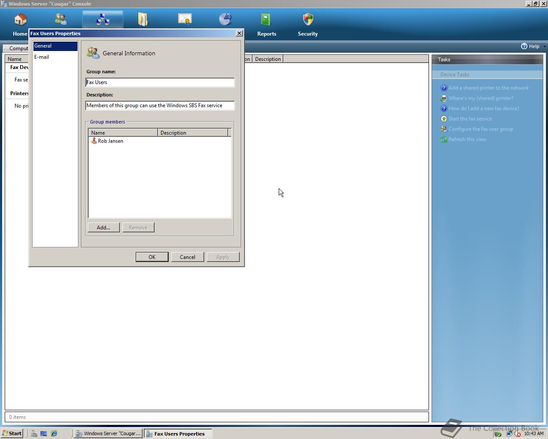The width and height of the screenshot is (548, 439).
Task: Click the Printers group heading
Action: point(19,93)
